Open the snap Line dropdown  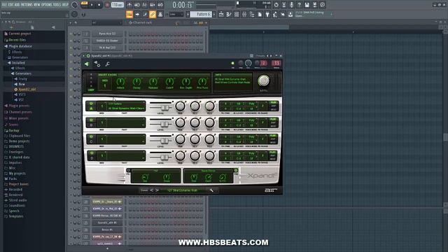pos(176,14)
